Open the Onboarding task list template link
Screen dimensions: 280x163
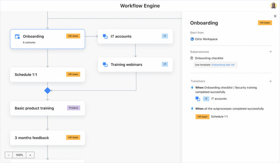click(223, 65)
